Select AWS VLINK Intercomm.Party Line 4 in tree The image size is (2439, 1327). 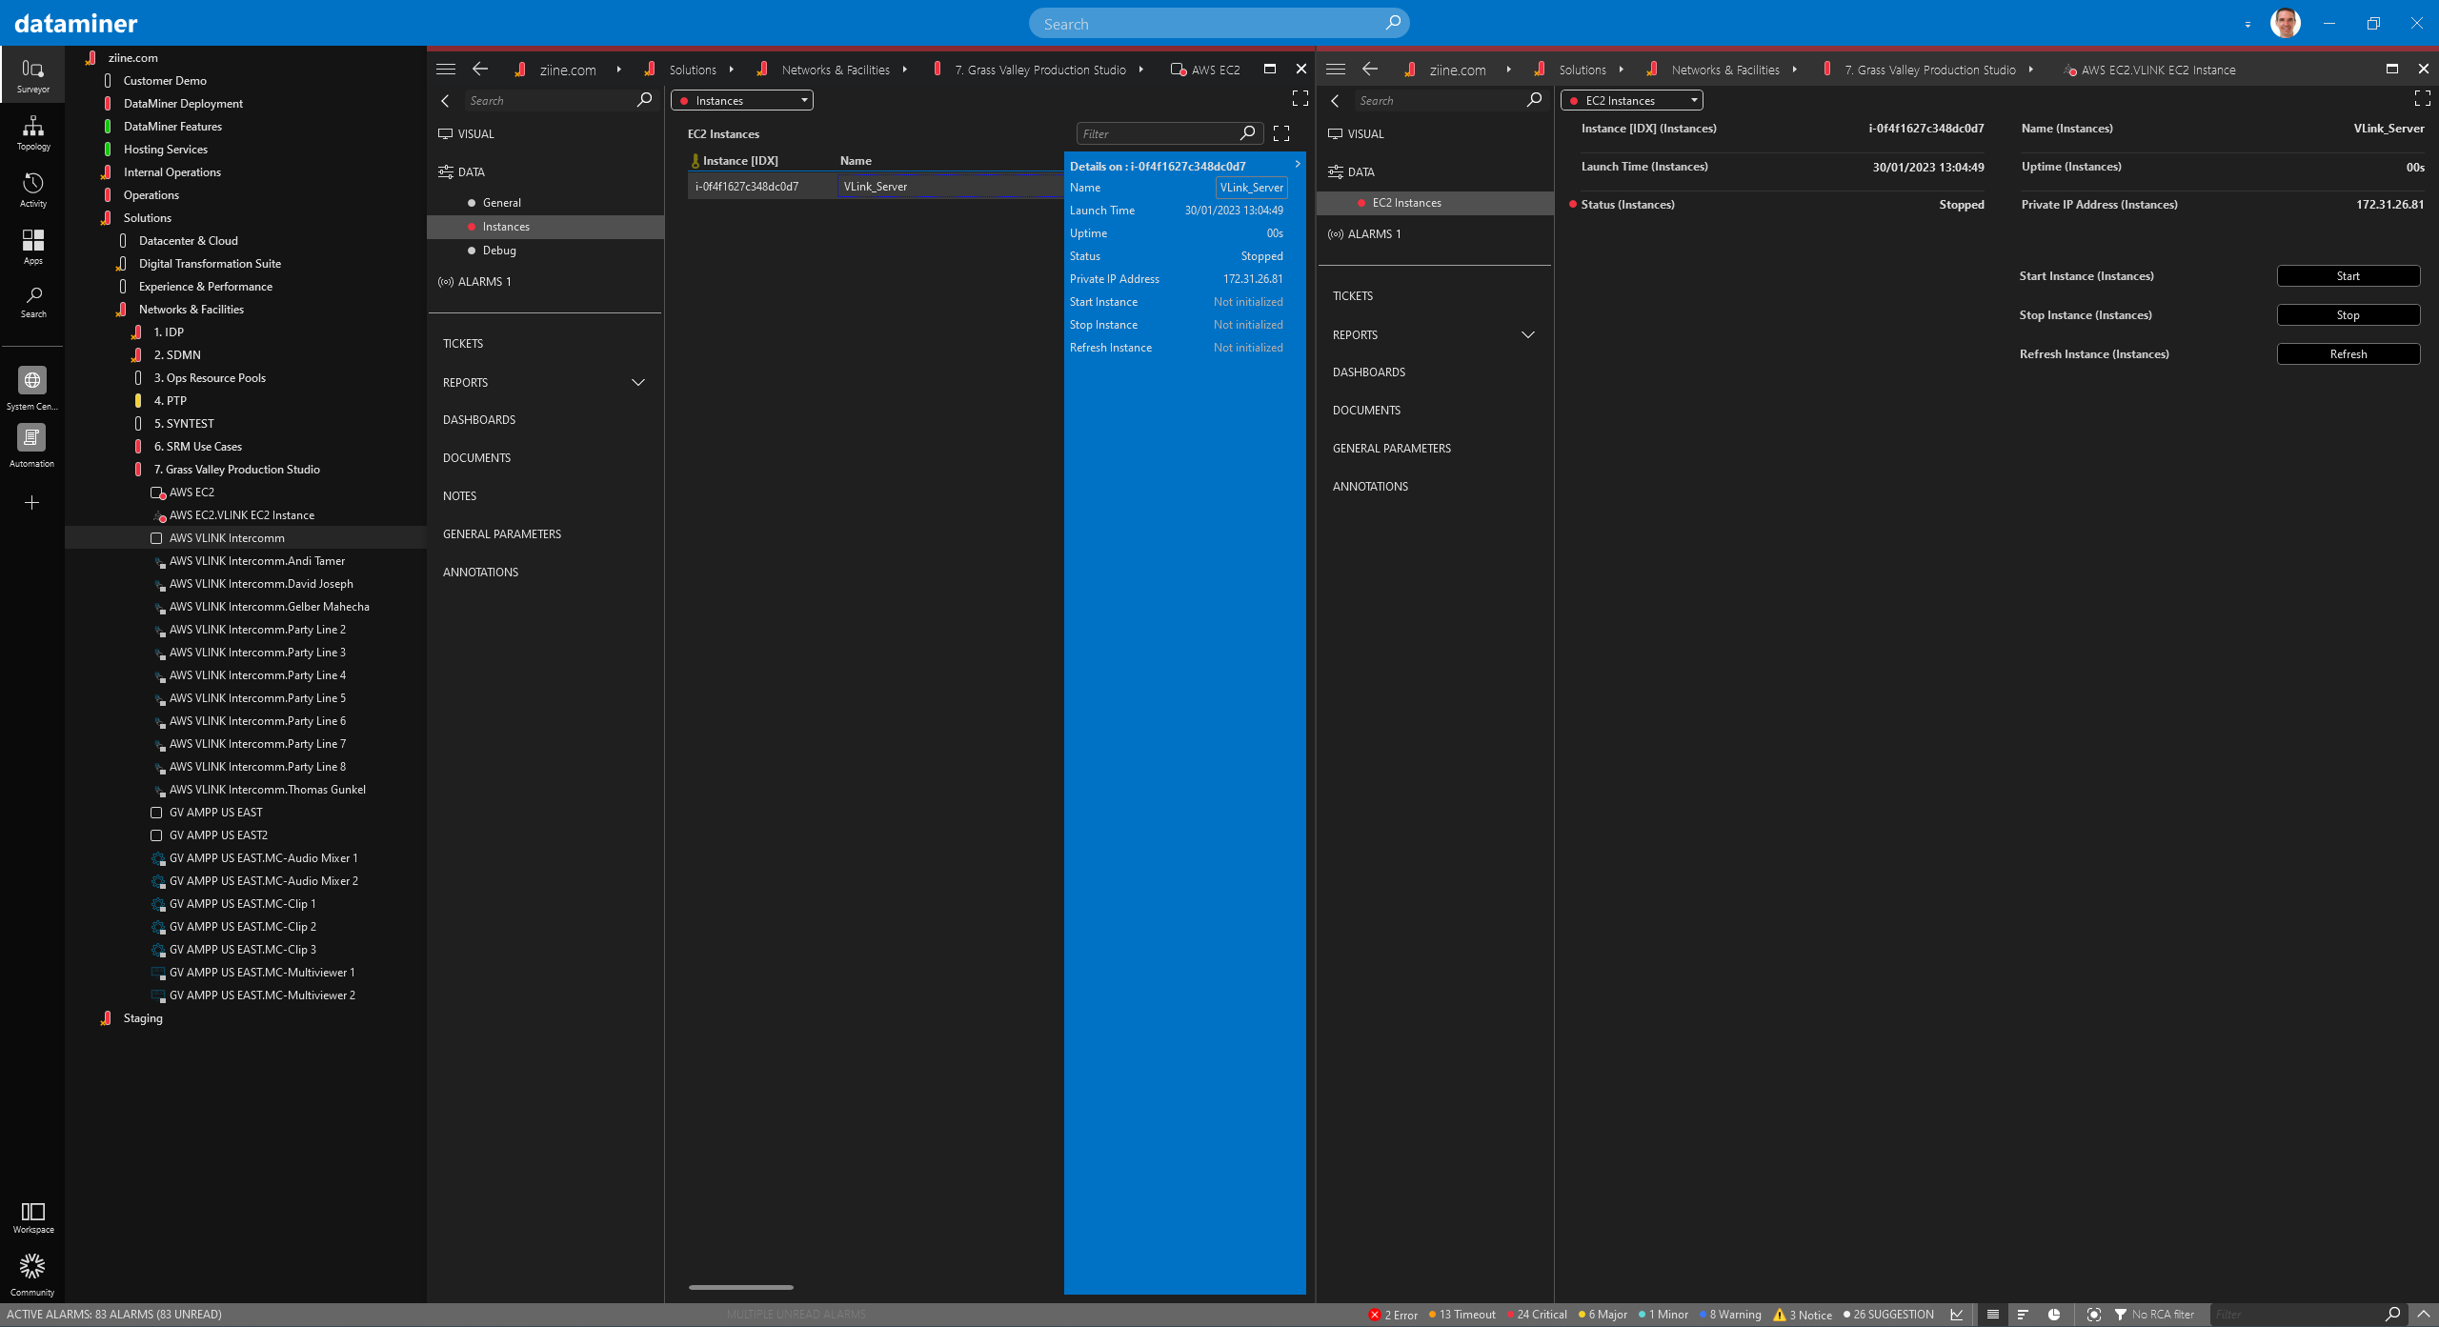[x=257, y=675]
